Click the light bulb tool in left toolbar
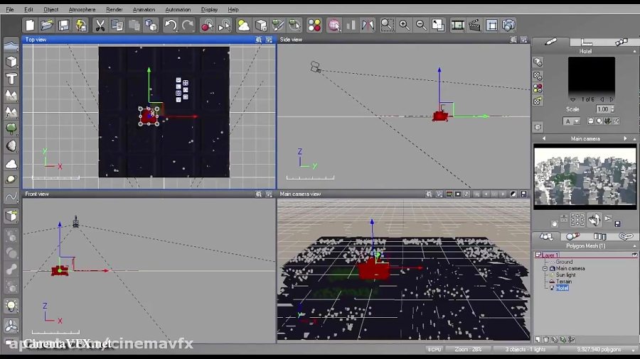This screenshot has width=640, height=359. 11,306
